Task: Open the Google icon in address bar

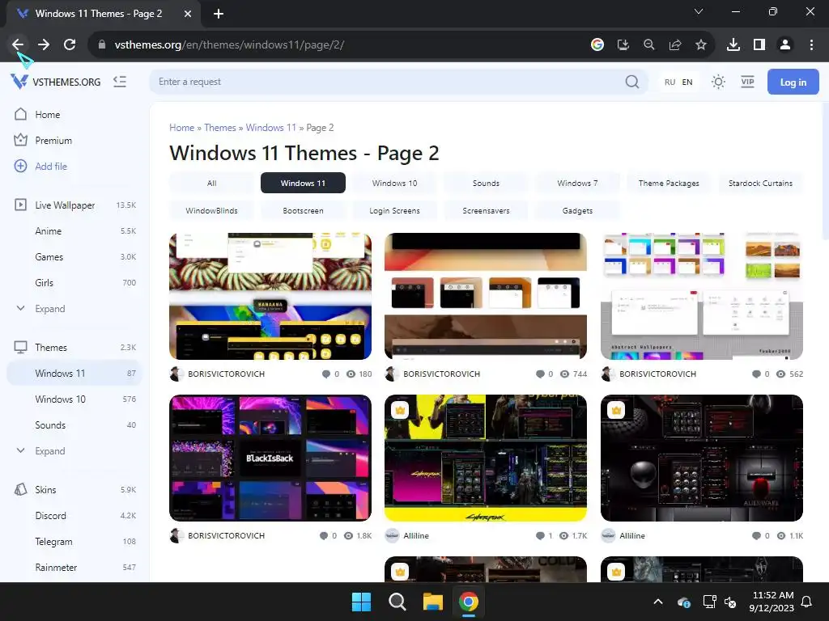Action: click(x=597, y=45)
